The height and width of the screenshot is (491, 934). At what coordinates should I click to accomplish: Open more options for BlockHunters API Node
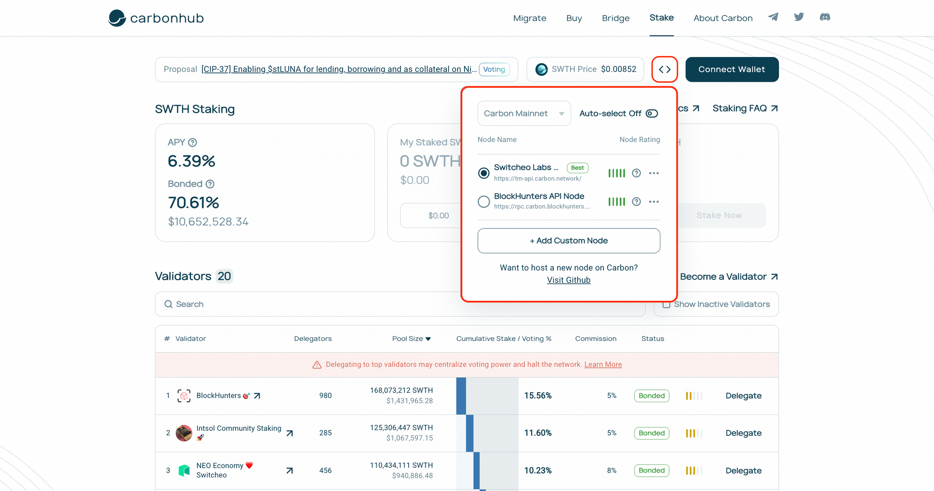654,202
